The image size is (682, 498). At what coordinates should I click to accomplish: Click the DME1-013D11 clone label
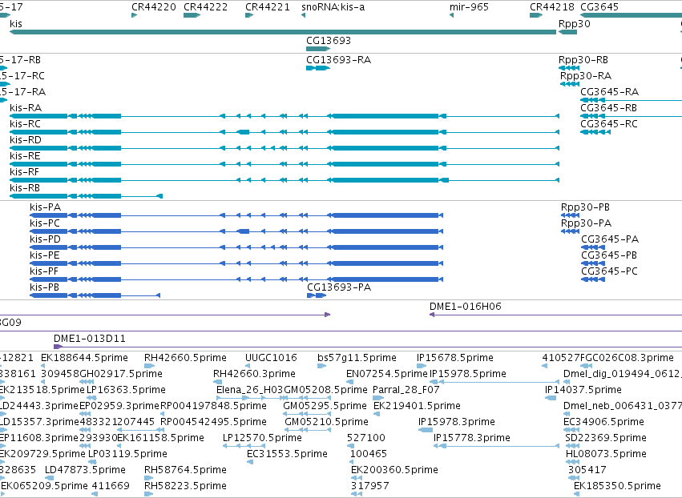[x=90, y=339]
